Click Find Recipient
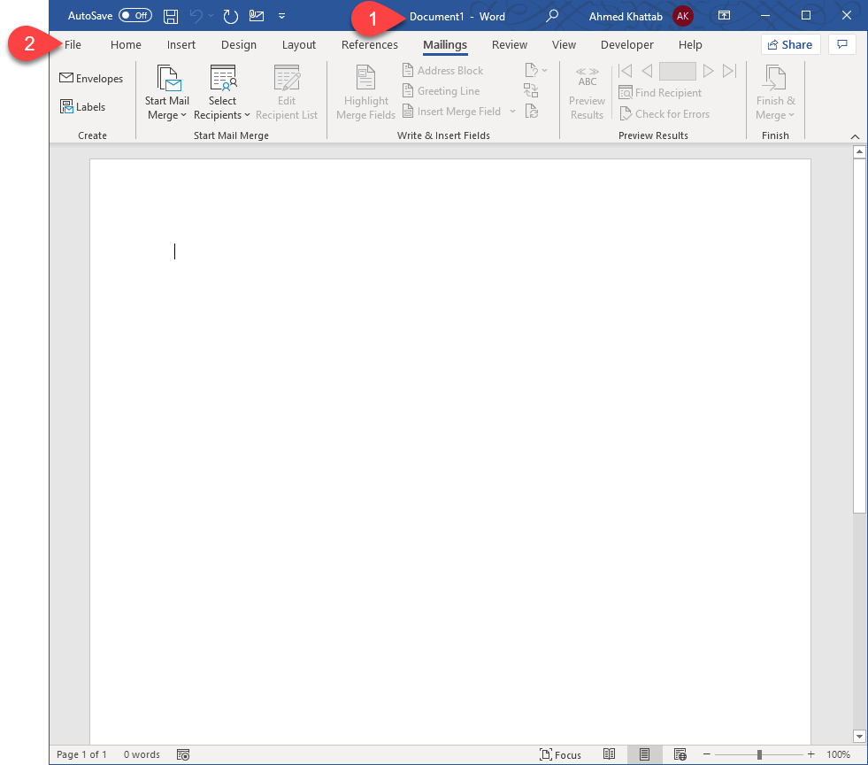Viewport: 868px width, 765px height. tap(660, 92)
